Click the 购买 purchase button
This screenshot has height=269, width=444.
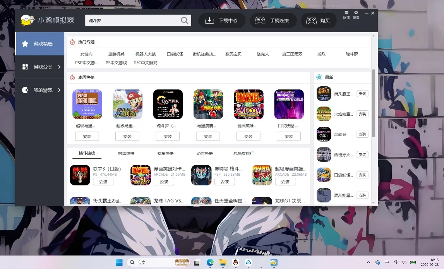319,21
